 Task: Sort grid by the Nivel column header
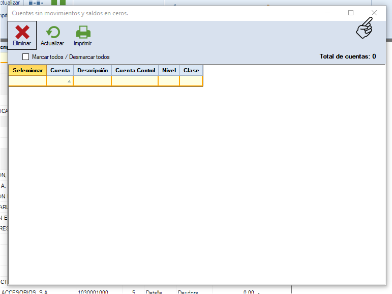coord(169,70)
